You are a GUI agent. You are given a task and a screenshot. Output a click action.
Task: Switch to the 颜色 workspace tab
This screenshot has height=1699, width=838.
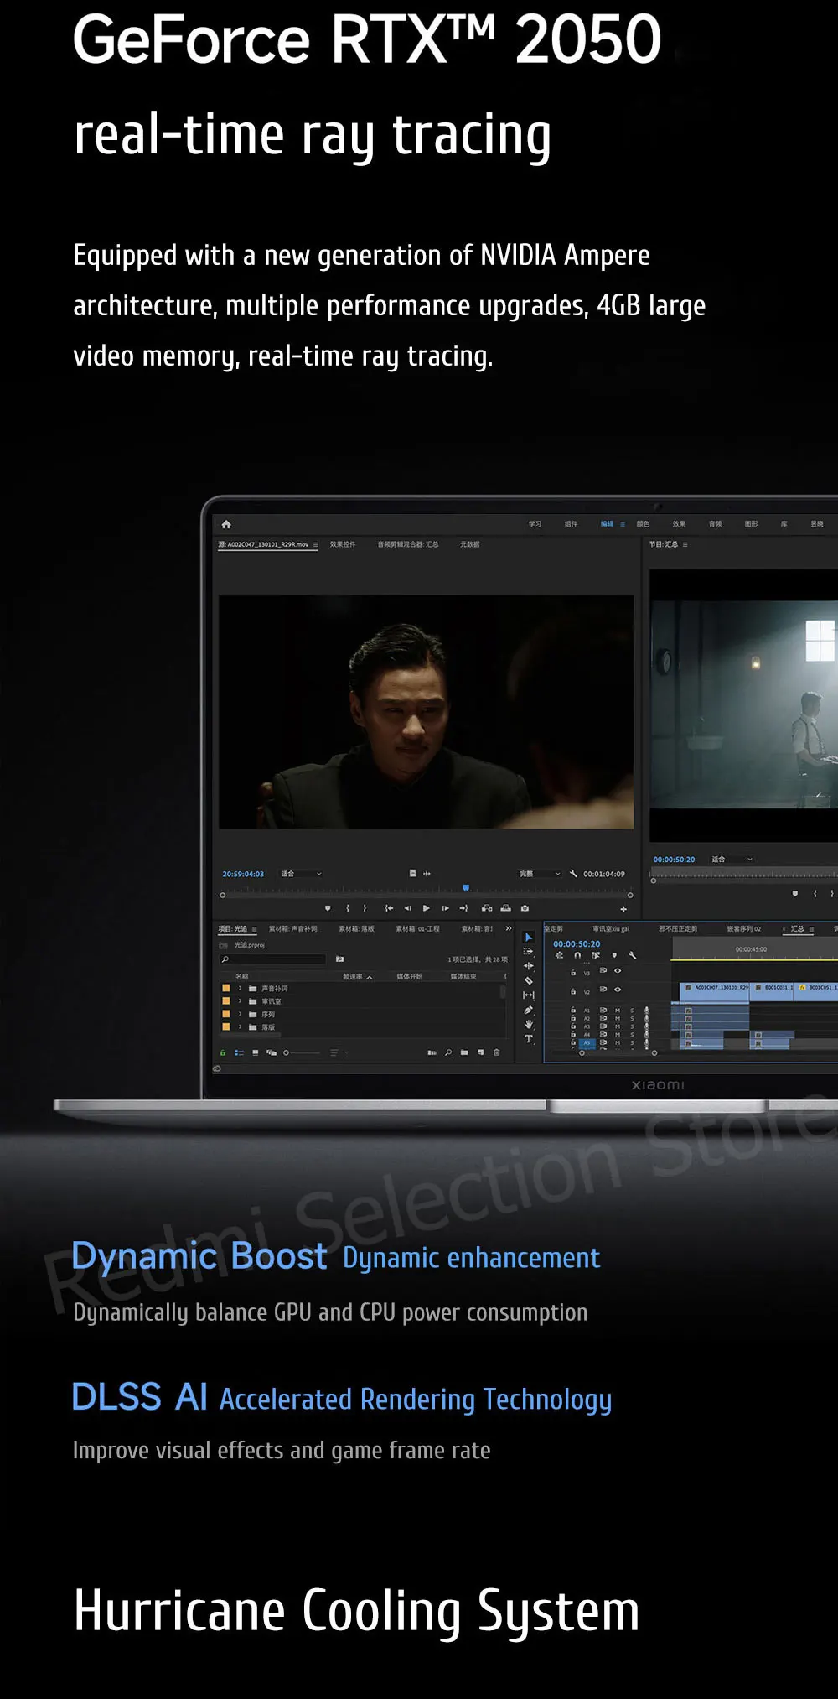[643, 524]
